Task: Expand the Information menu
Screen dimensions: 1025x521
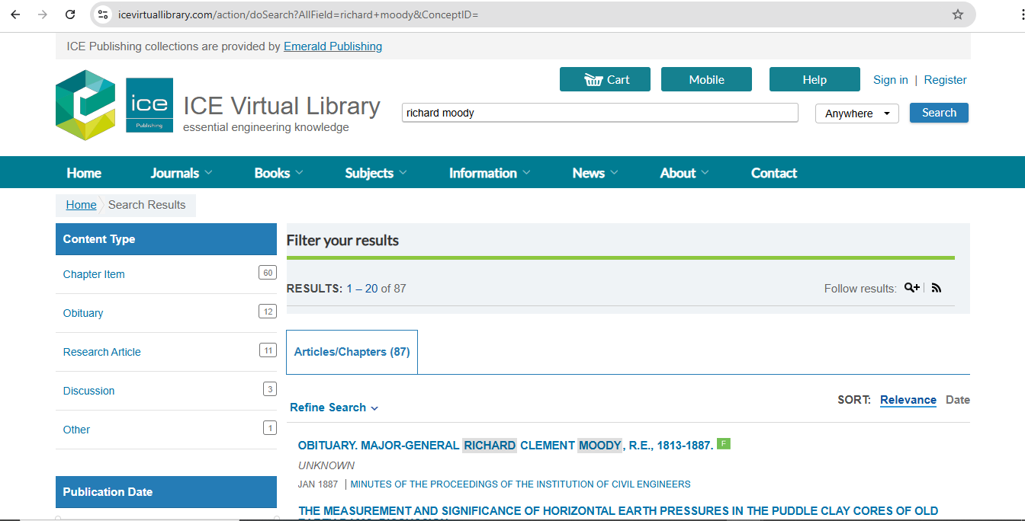Action: pyautogui.click(x=490, y=173)
